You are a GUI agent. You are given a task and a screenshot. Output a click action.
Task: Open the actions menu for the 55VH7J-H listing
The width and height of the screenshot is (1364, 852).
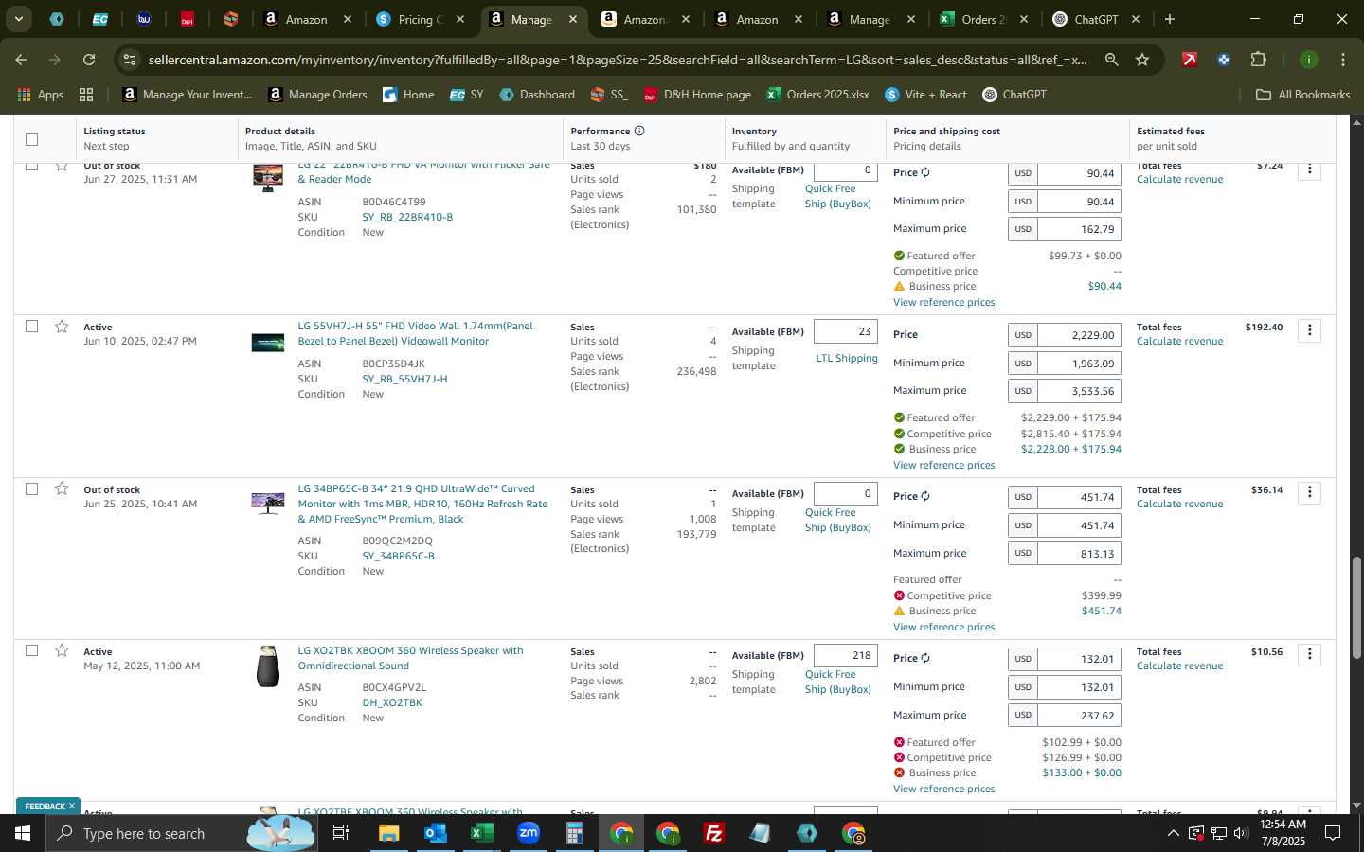(1309, 330)
